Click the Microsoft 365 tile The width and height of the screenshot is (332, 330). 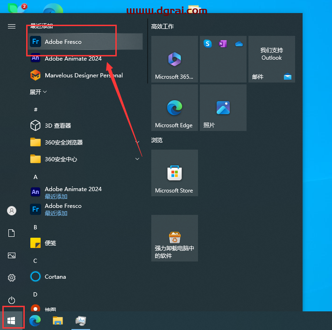(174, 59)
